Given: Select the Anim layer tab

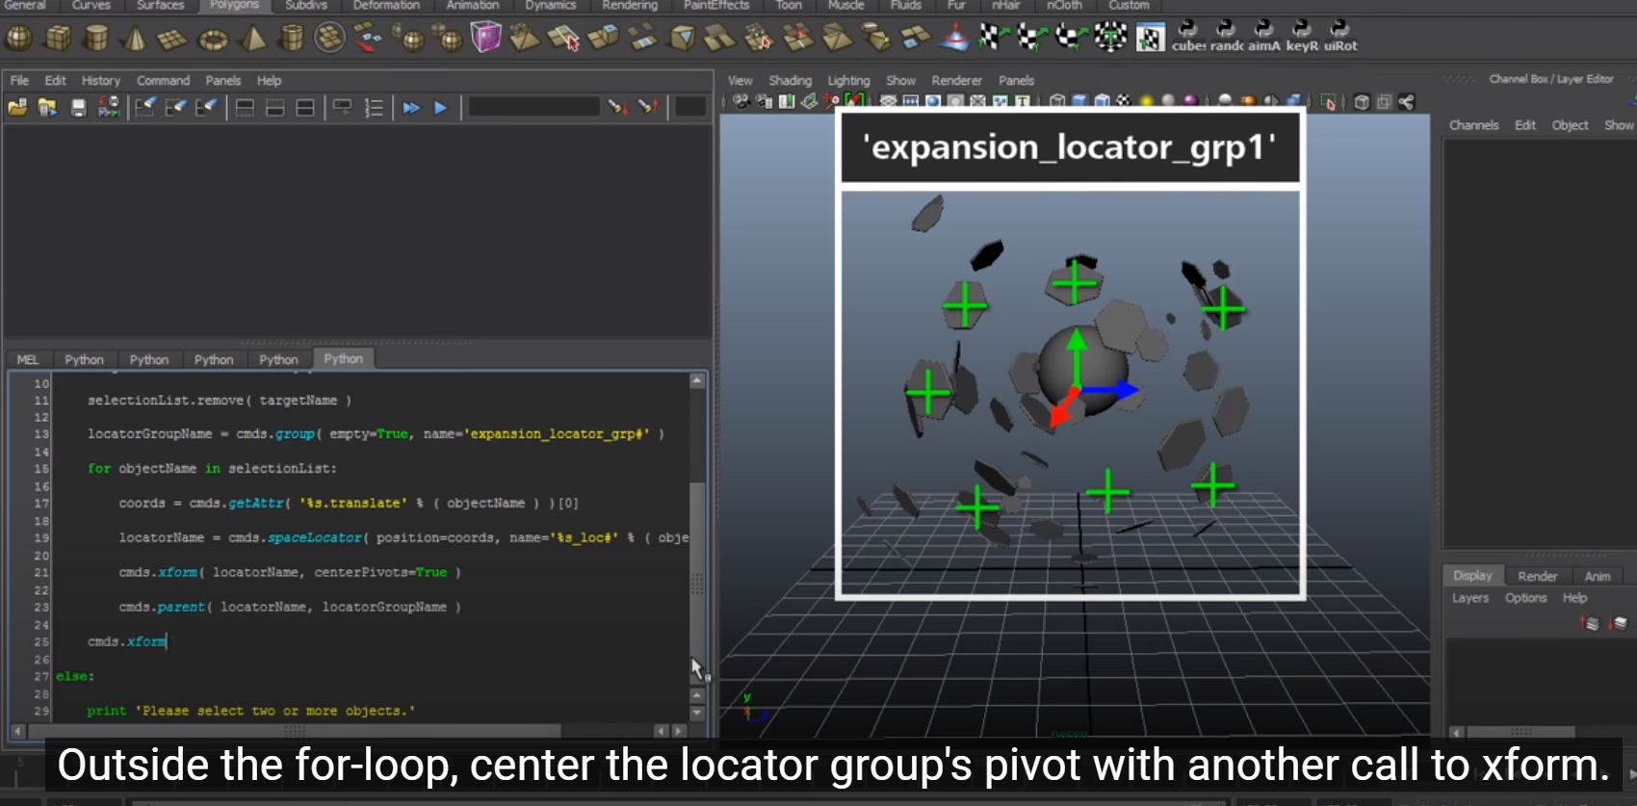Looking at the screenshot, I should tap(1598, 576).
